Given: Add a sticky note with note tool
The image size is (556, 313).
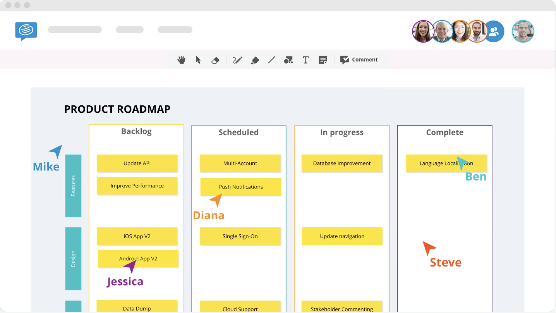Looking at the screenshot, I should click(323, 60).
